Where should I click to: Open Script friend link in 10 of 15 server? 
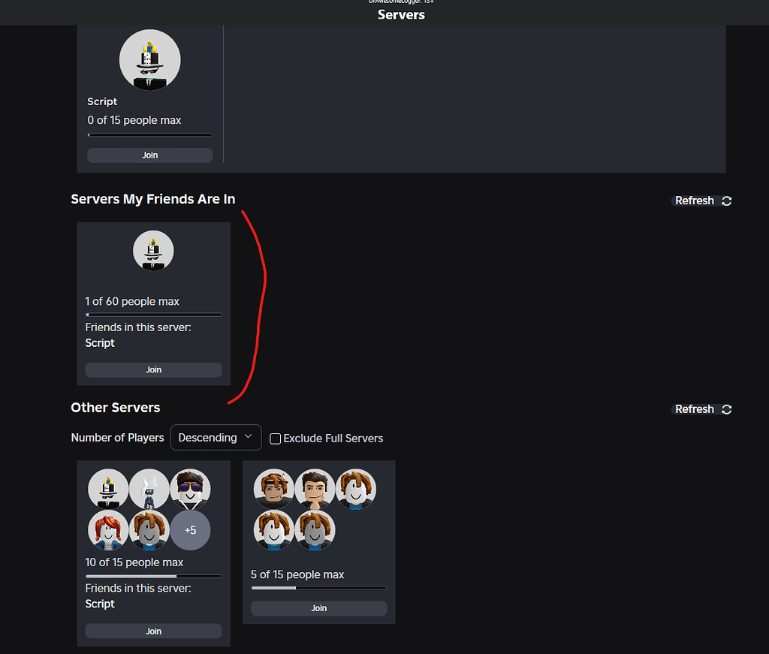click(x=100, y=604)
